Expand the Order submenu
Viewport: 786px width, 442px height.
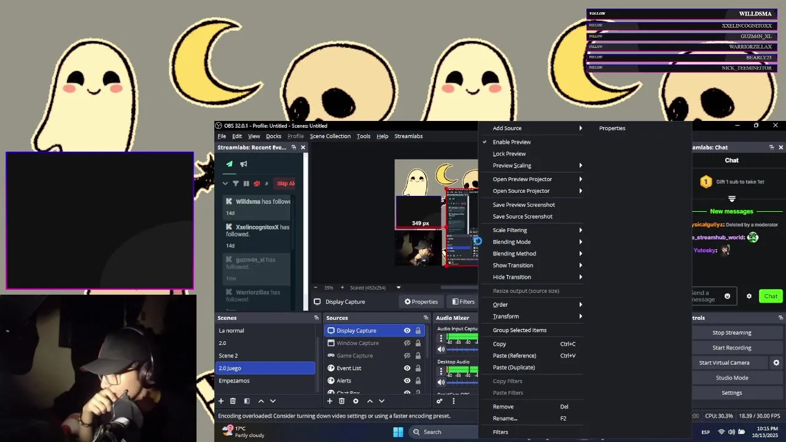pyautogui.click(x=533, y=304)
